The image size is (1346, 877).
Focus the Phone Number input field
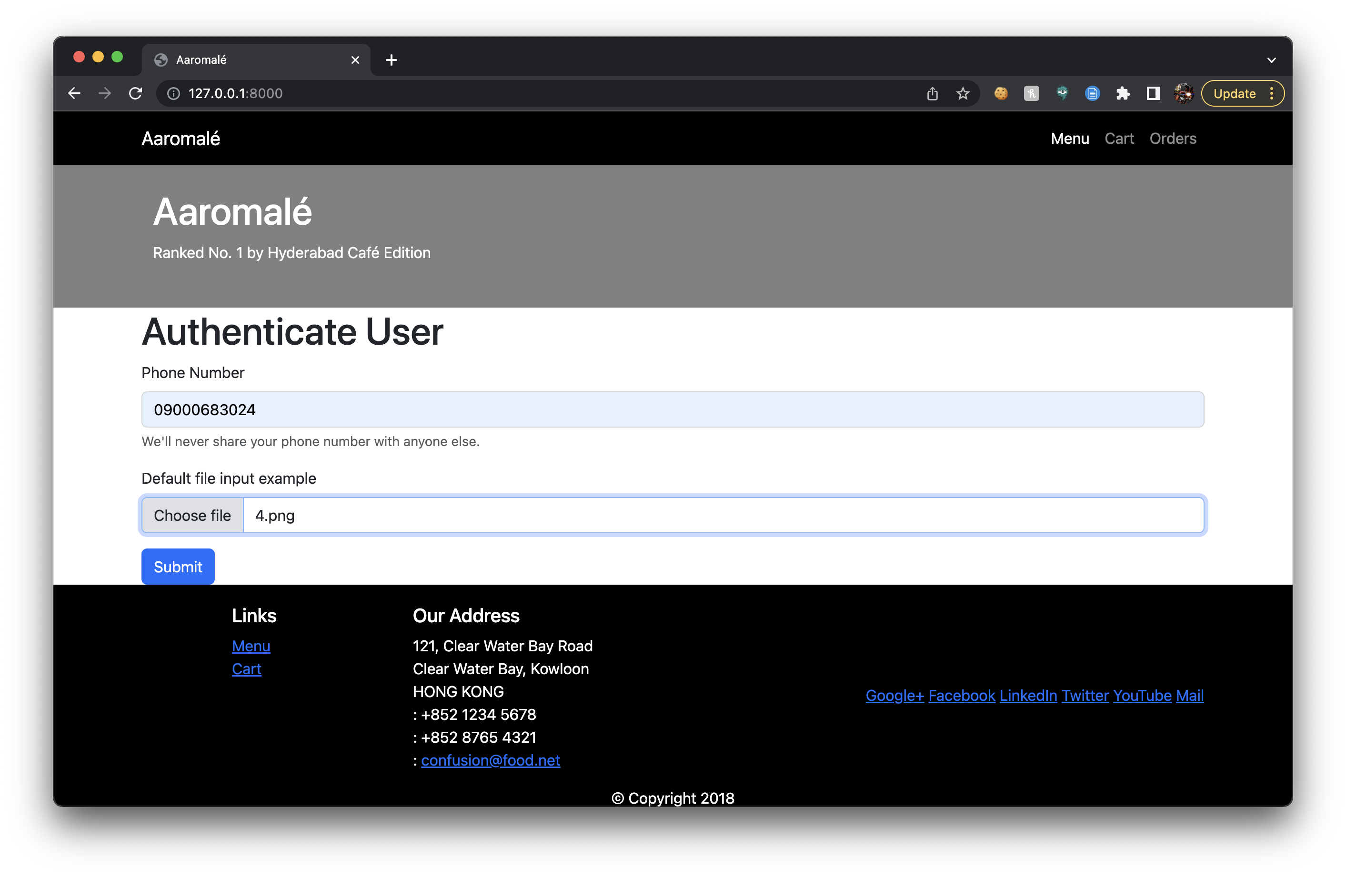(x=673, y=409)
